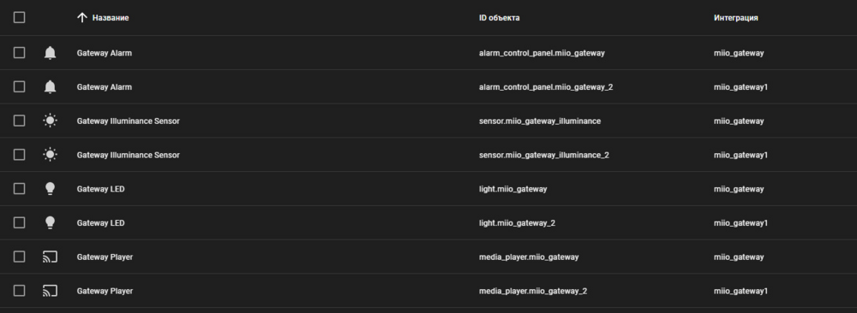Select checkbox for sensor.miio_gateway_illuminance row
Image resolution: width=857 pixels, height=313 pixels.
click(19, 121)
